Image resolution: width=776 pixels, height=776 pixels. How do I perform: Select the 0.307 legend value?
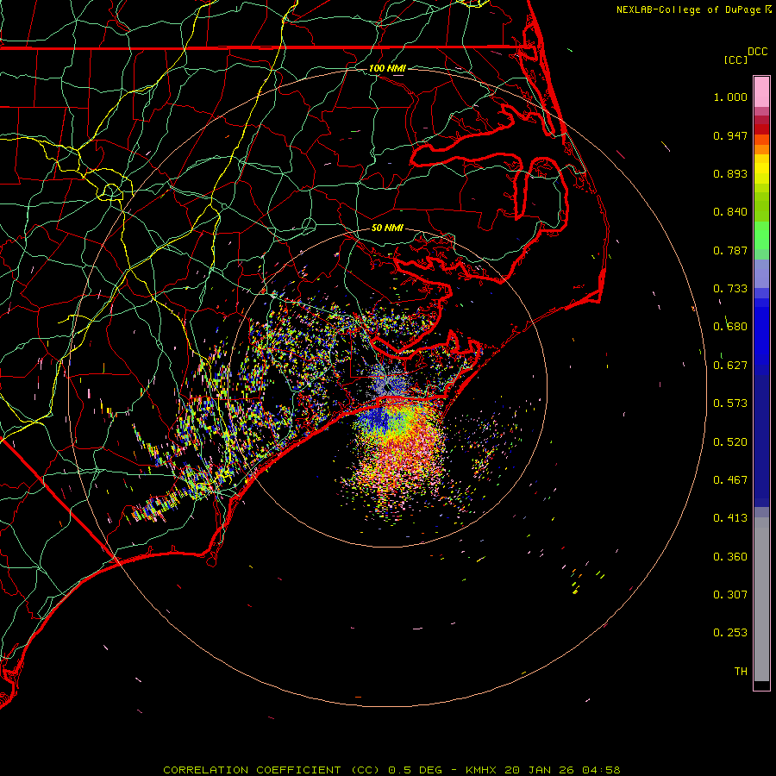coord(730,595)
